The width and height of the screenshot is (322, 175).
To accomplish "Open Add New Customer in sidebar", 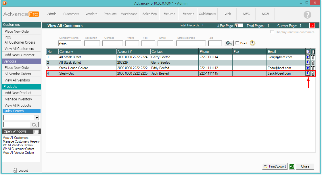I will [x=20, y=55].
